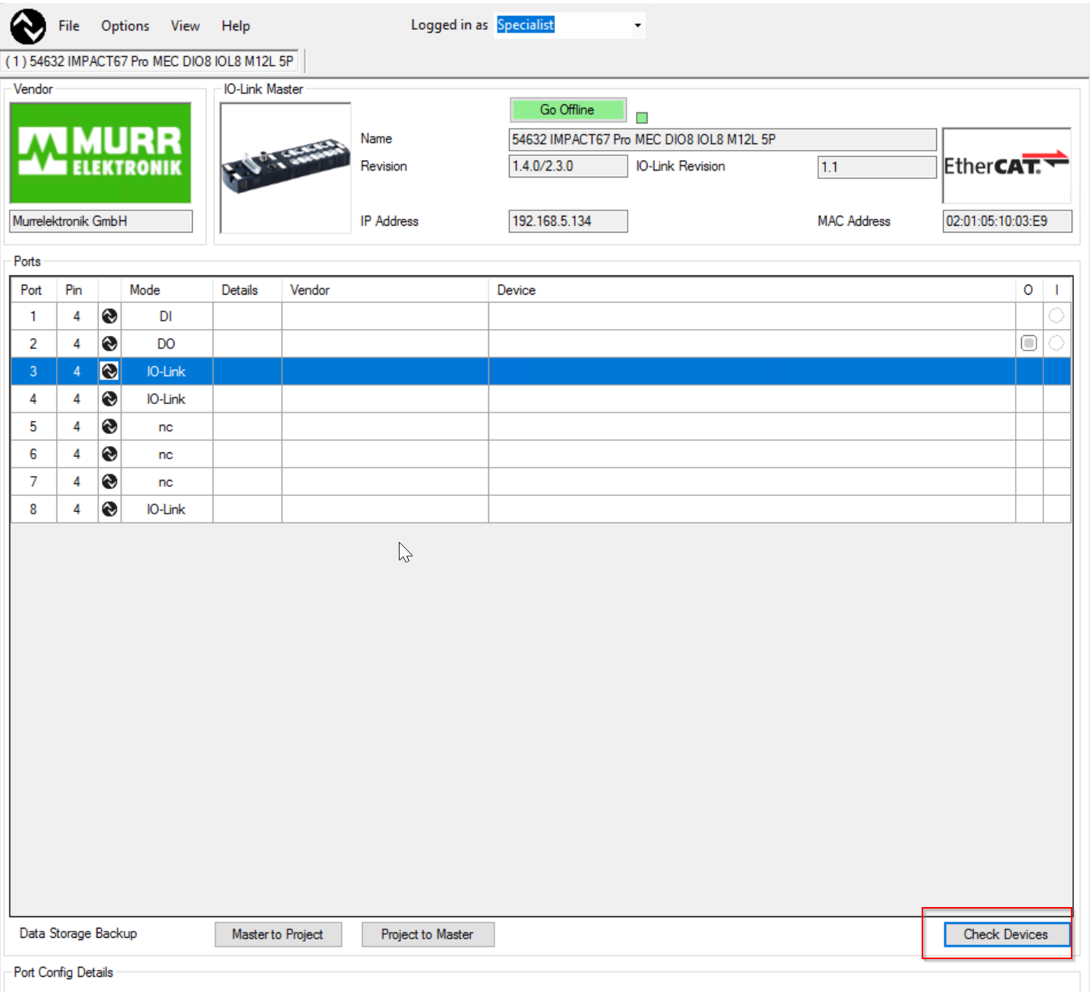Select the IO-Link mode cell of port 8

point(166,509)
